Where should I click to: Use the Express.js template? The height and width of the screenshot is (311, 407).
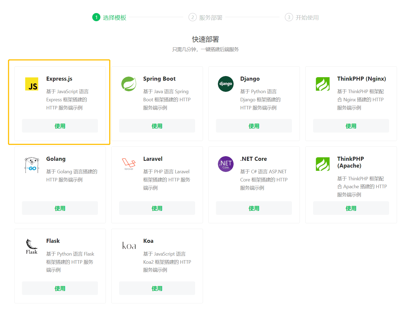coord(60,126)
